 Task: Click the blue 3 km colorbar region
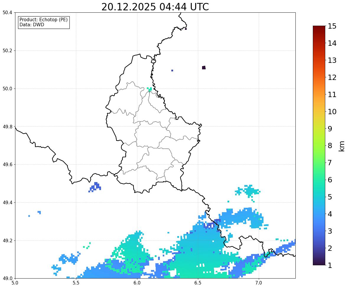[319, 231]
